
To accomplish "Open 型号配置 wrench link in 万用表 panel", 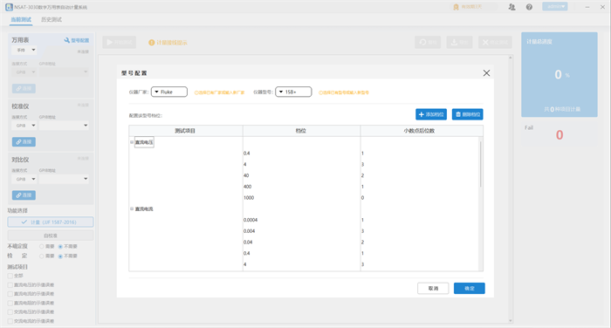I will tap(77, 40).
